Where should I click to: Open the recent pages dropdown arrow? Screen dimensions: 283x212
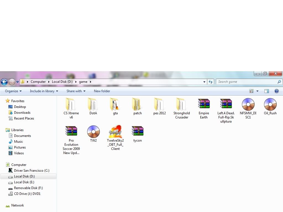(x=17, y=82)
